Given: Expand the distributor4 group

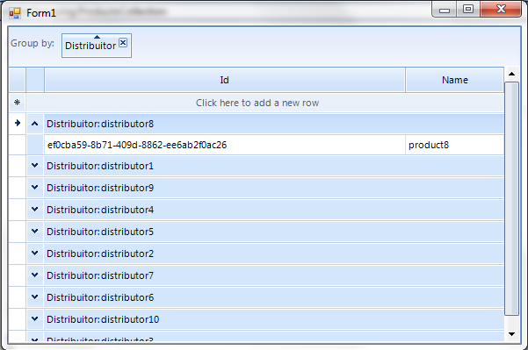Looking at the screenshot, I should coord(34,209).
